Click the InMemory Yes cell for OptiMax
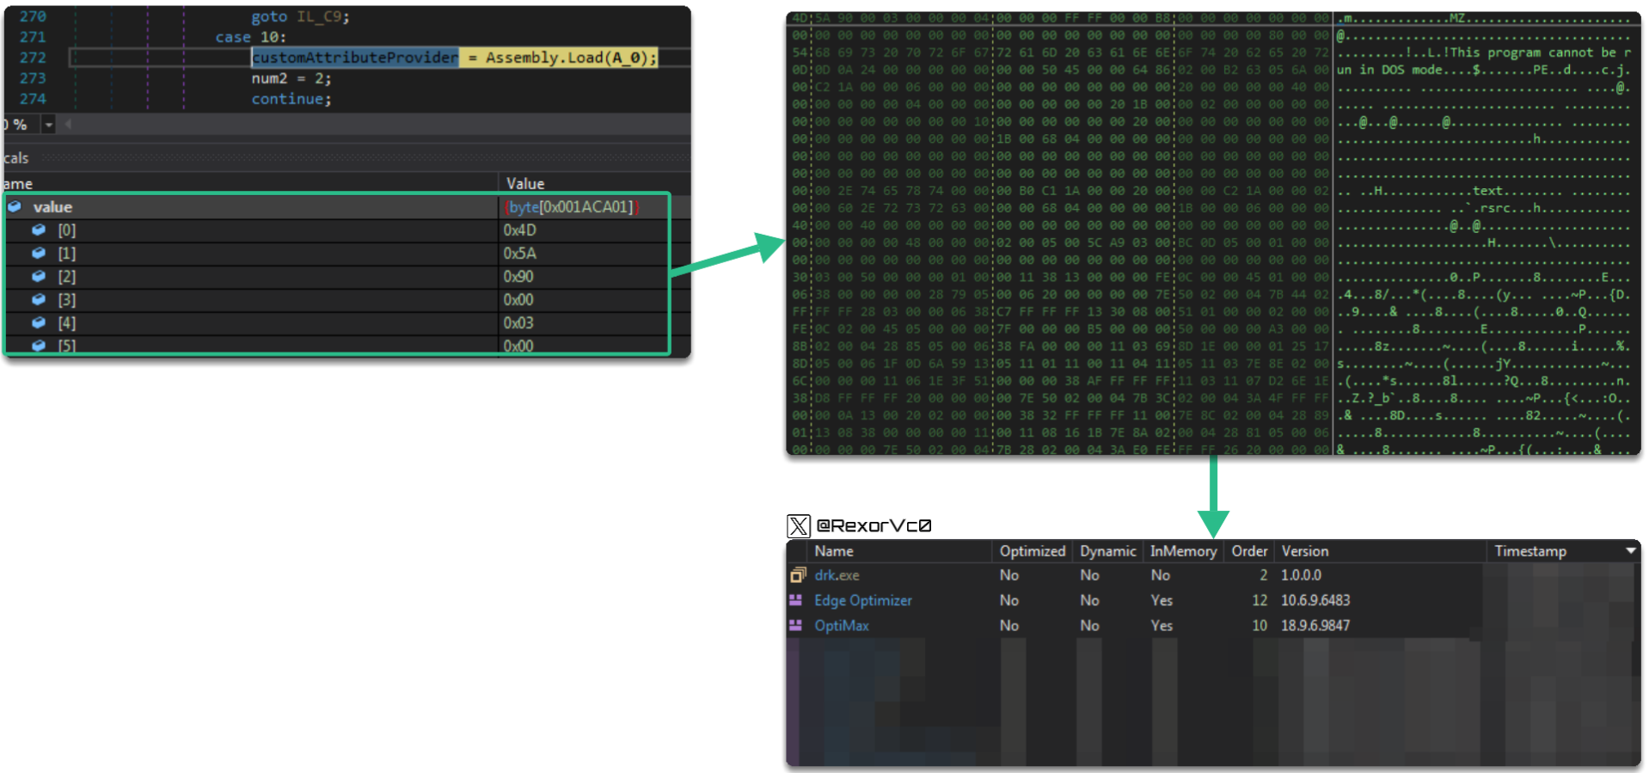Viewport: 1649px width, 773px height. click(1162, 625)
